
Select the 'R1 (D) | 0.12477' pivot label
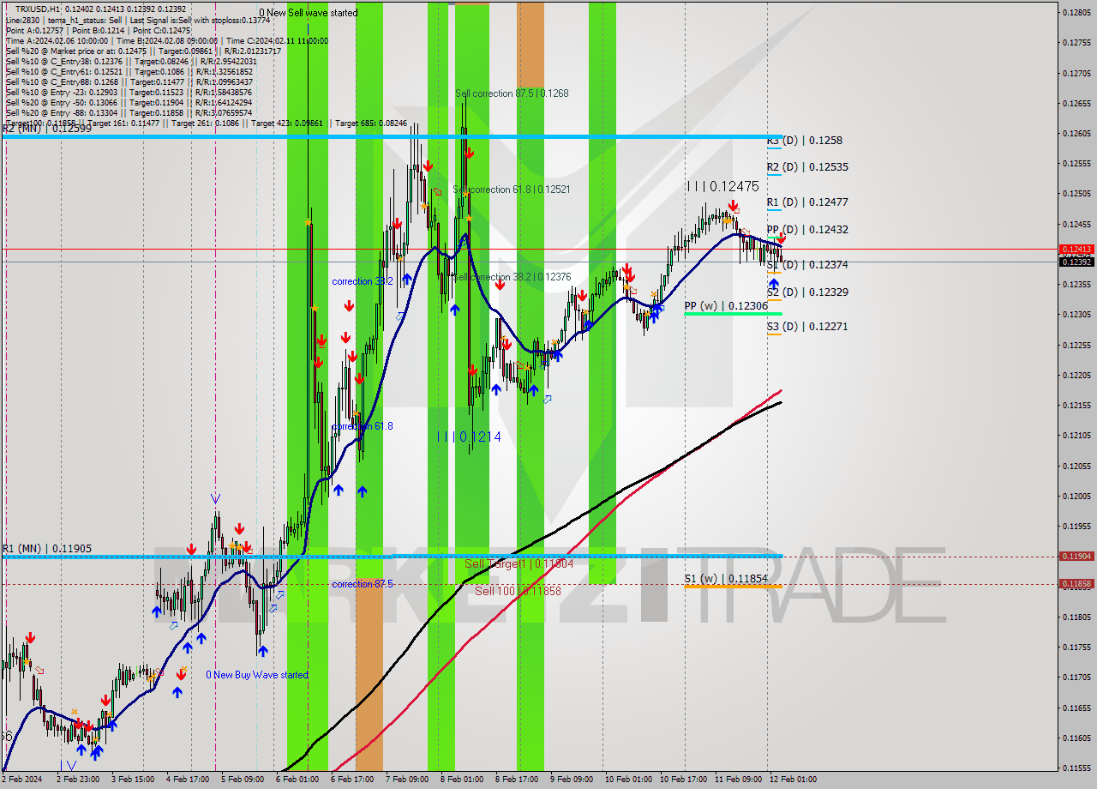point(807,202)
